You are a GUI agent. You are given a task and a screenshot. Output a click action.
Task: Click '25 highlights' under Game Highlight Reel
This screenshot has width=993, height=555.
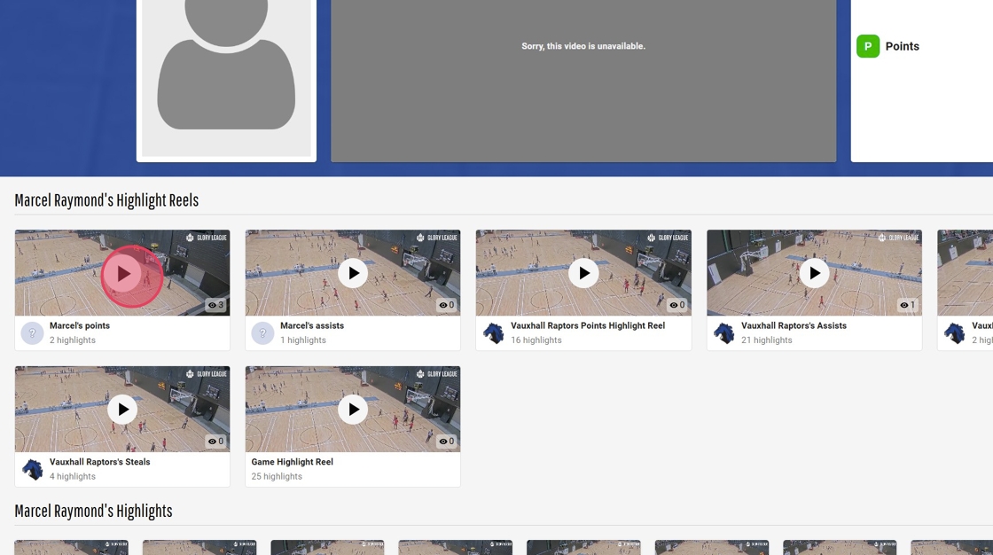(x=276, y=476)
